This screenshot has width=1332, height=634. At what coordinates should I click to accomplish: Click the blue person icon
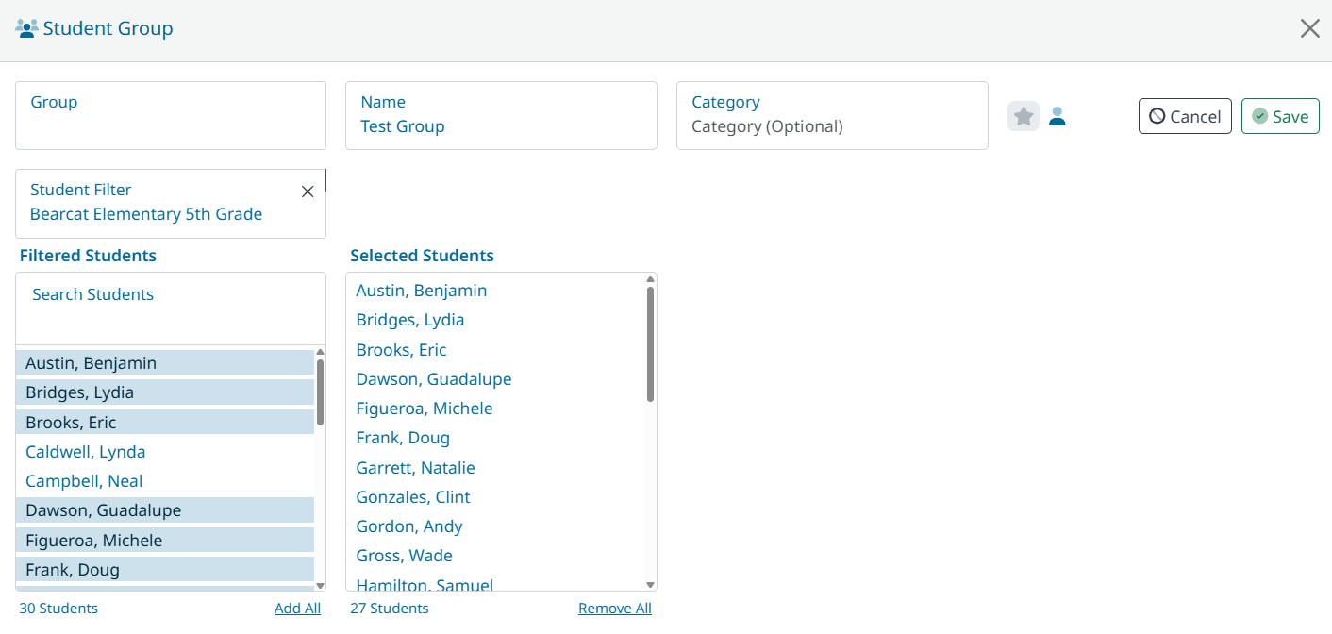point(1057,116)
